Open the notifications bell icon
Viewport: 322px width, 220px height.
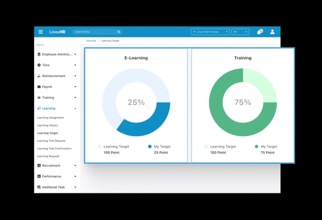(260, 32)
